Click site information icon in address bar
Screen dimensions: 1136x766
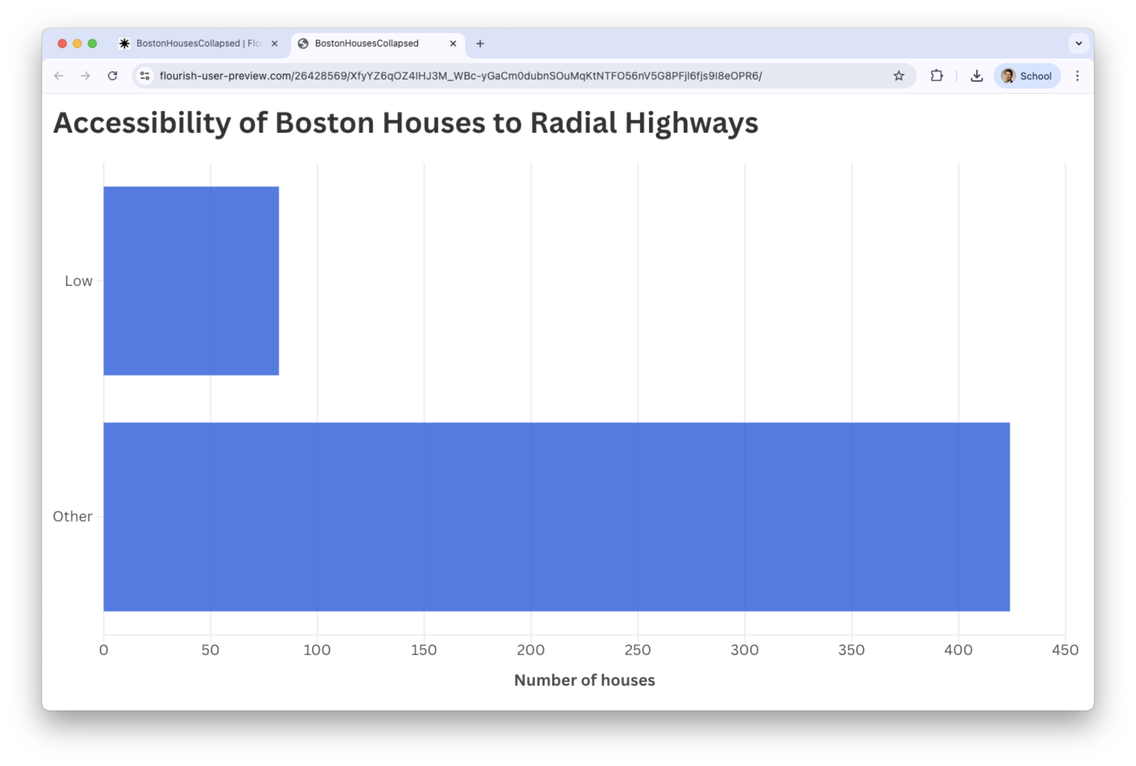point(145,76)
